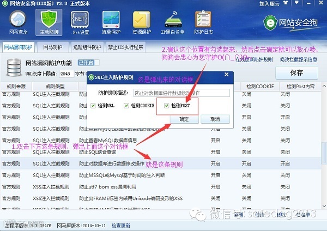Select the 防止MSSQL或Mysql基于时间的注入判断 rule
Viewport: 327px width, 231px height.
click(161, 175)
